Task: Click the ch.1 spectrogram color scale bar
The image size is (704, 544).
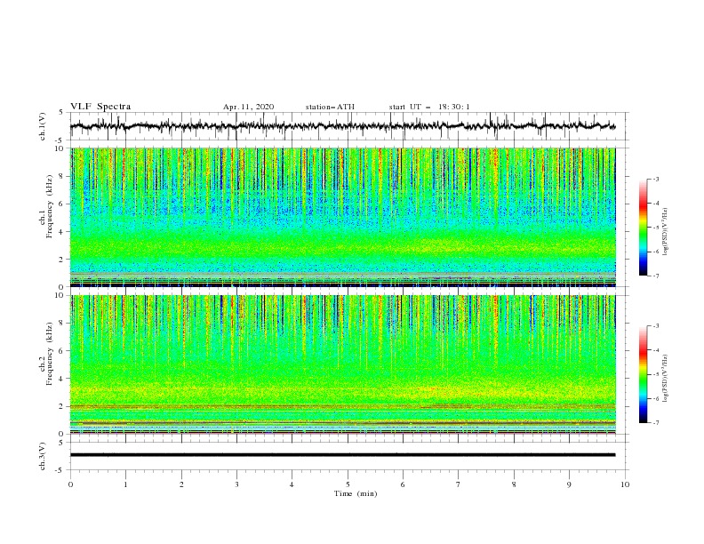Action: coord(643,228)
